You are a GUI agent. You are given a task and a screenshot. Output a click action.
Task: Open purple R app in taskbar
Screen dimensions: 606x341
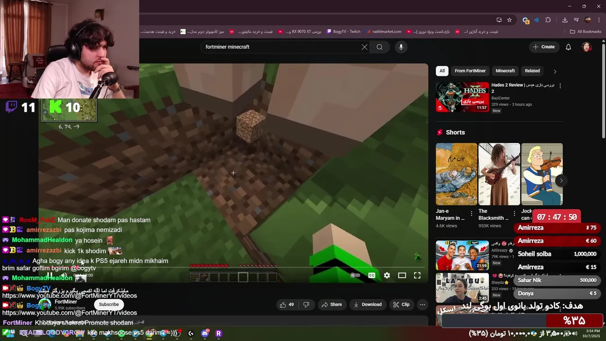coord(219,333)
